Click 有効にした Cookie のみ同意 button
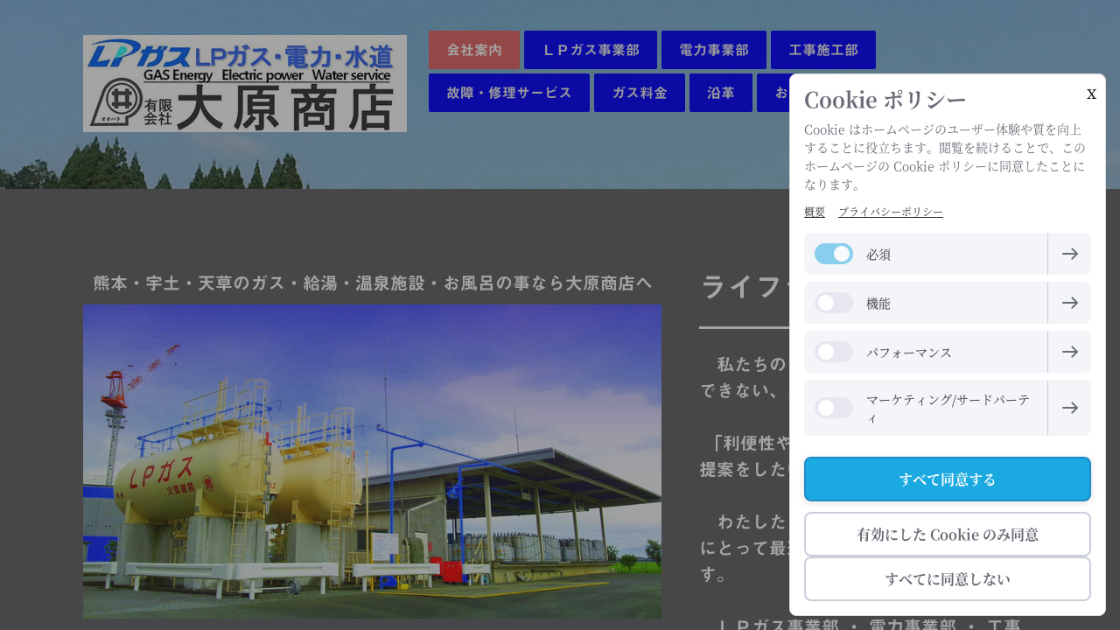1120x630 pixels. pyautogui.click(x=947, y=534)
